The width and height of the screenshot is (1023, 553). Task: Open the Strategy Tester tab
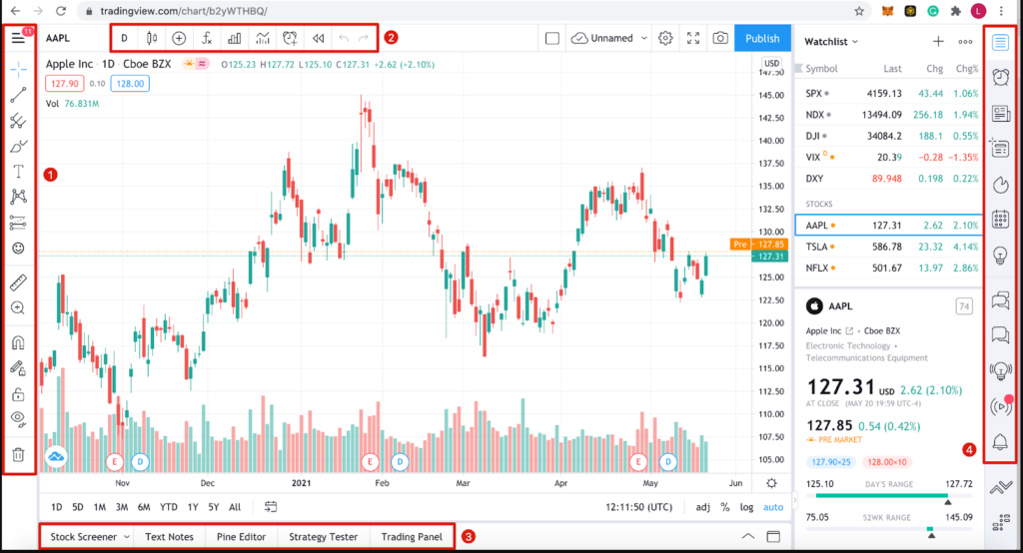[323, 537]
